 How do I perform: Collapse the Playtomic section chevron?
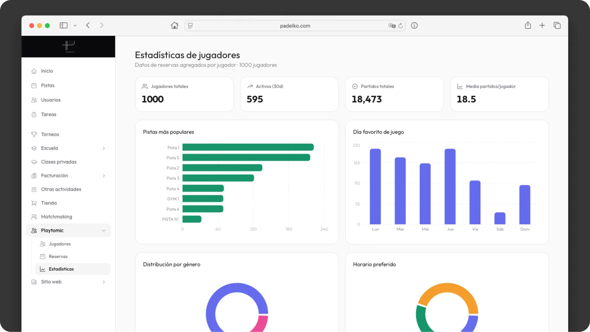(104, 231)
